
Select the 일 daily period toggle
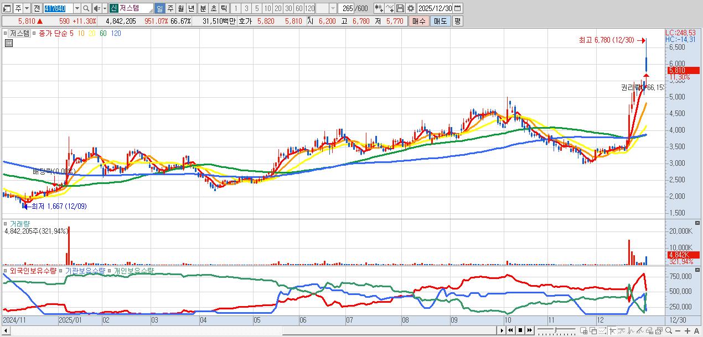click(159, 8)
